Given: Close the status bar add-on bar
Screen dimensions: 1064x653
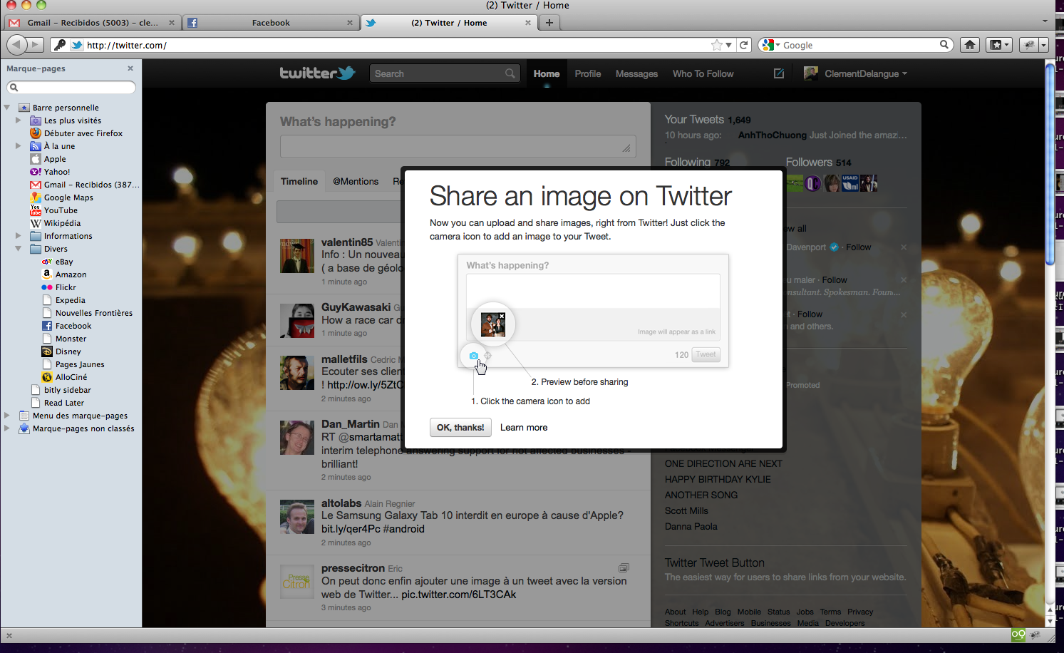Looking at the screenshot, I should [x=9, y=635].
